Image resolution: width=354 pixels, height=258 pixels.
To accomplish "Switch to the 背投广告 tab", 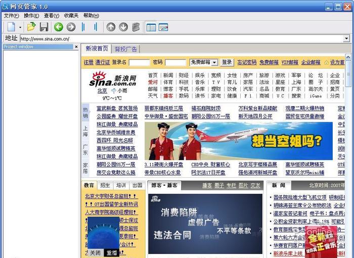I will tap(126, 49).
